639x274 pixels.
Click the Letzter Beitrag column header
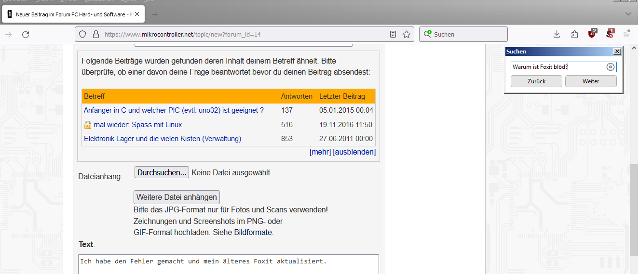coord(342,96)
